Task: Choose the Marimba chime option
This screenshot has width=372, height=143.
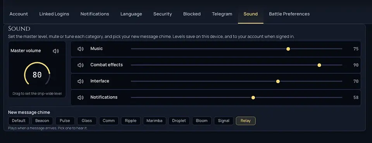Action: [155, 121]
